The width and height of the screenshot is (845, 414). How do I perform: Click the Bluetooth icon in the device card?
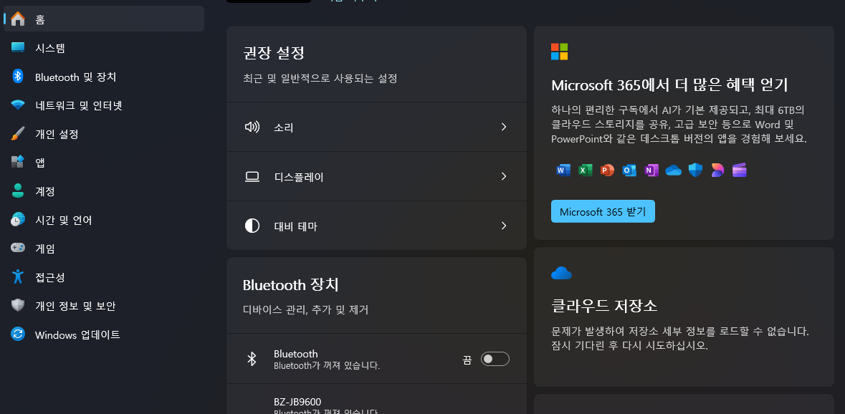click(x=252, y=358)
